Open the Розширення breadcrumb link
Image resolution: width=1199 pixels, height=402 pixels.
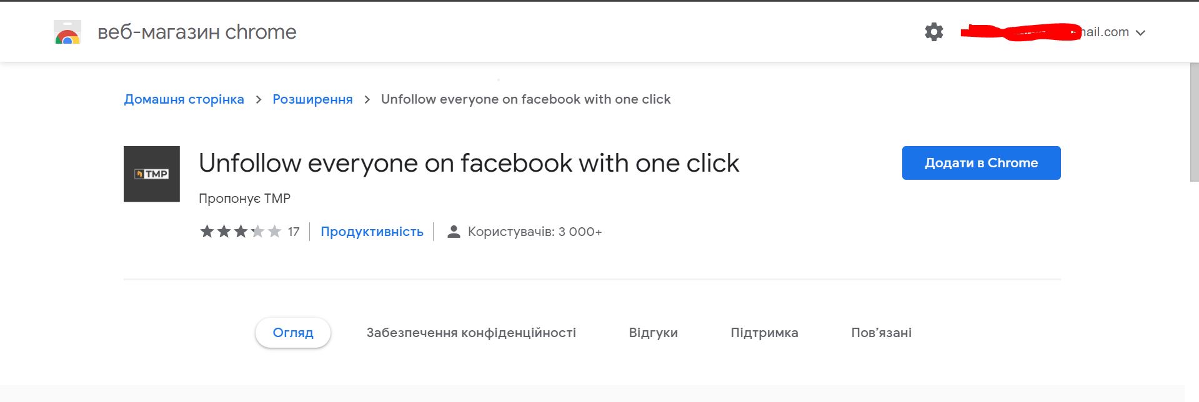pos(312,99)
